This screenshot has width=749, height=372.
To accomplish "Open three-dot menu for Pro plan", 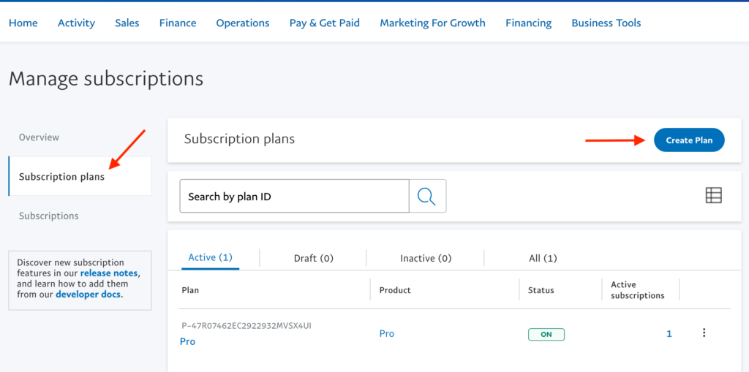I will (704, 333).
